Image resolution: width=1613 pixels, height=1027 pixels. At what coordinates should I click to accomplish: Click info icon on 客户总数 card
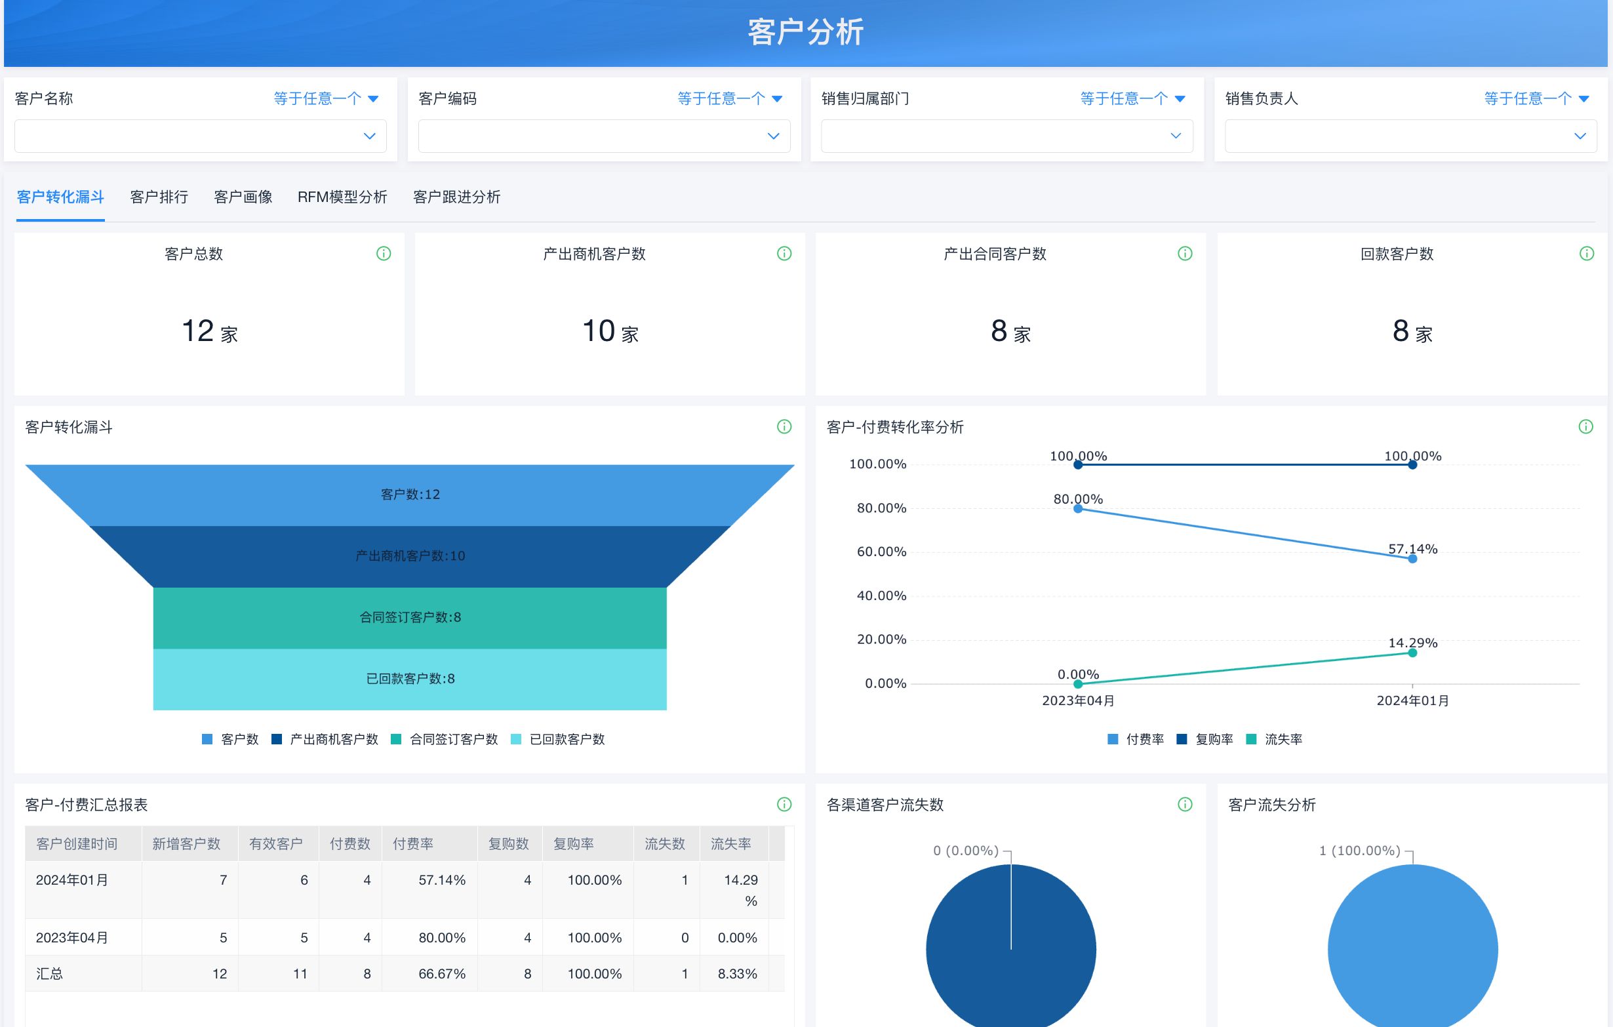[383, 253]
